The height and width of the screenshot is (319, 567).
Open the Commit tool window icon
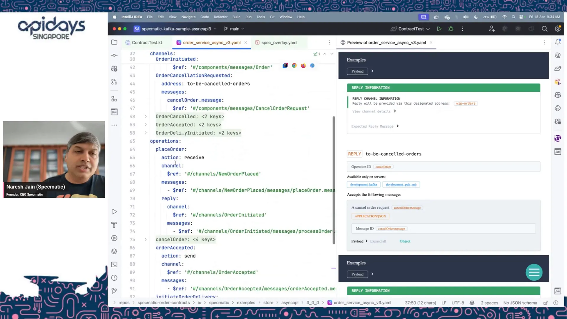point(114,55)
